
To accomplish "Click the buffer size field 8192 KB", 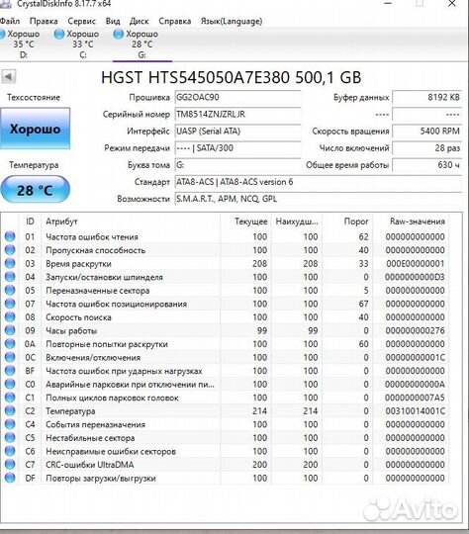I will tap(427, 97).
